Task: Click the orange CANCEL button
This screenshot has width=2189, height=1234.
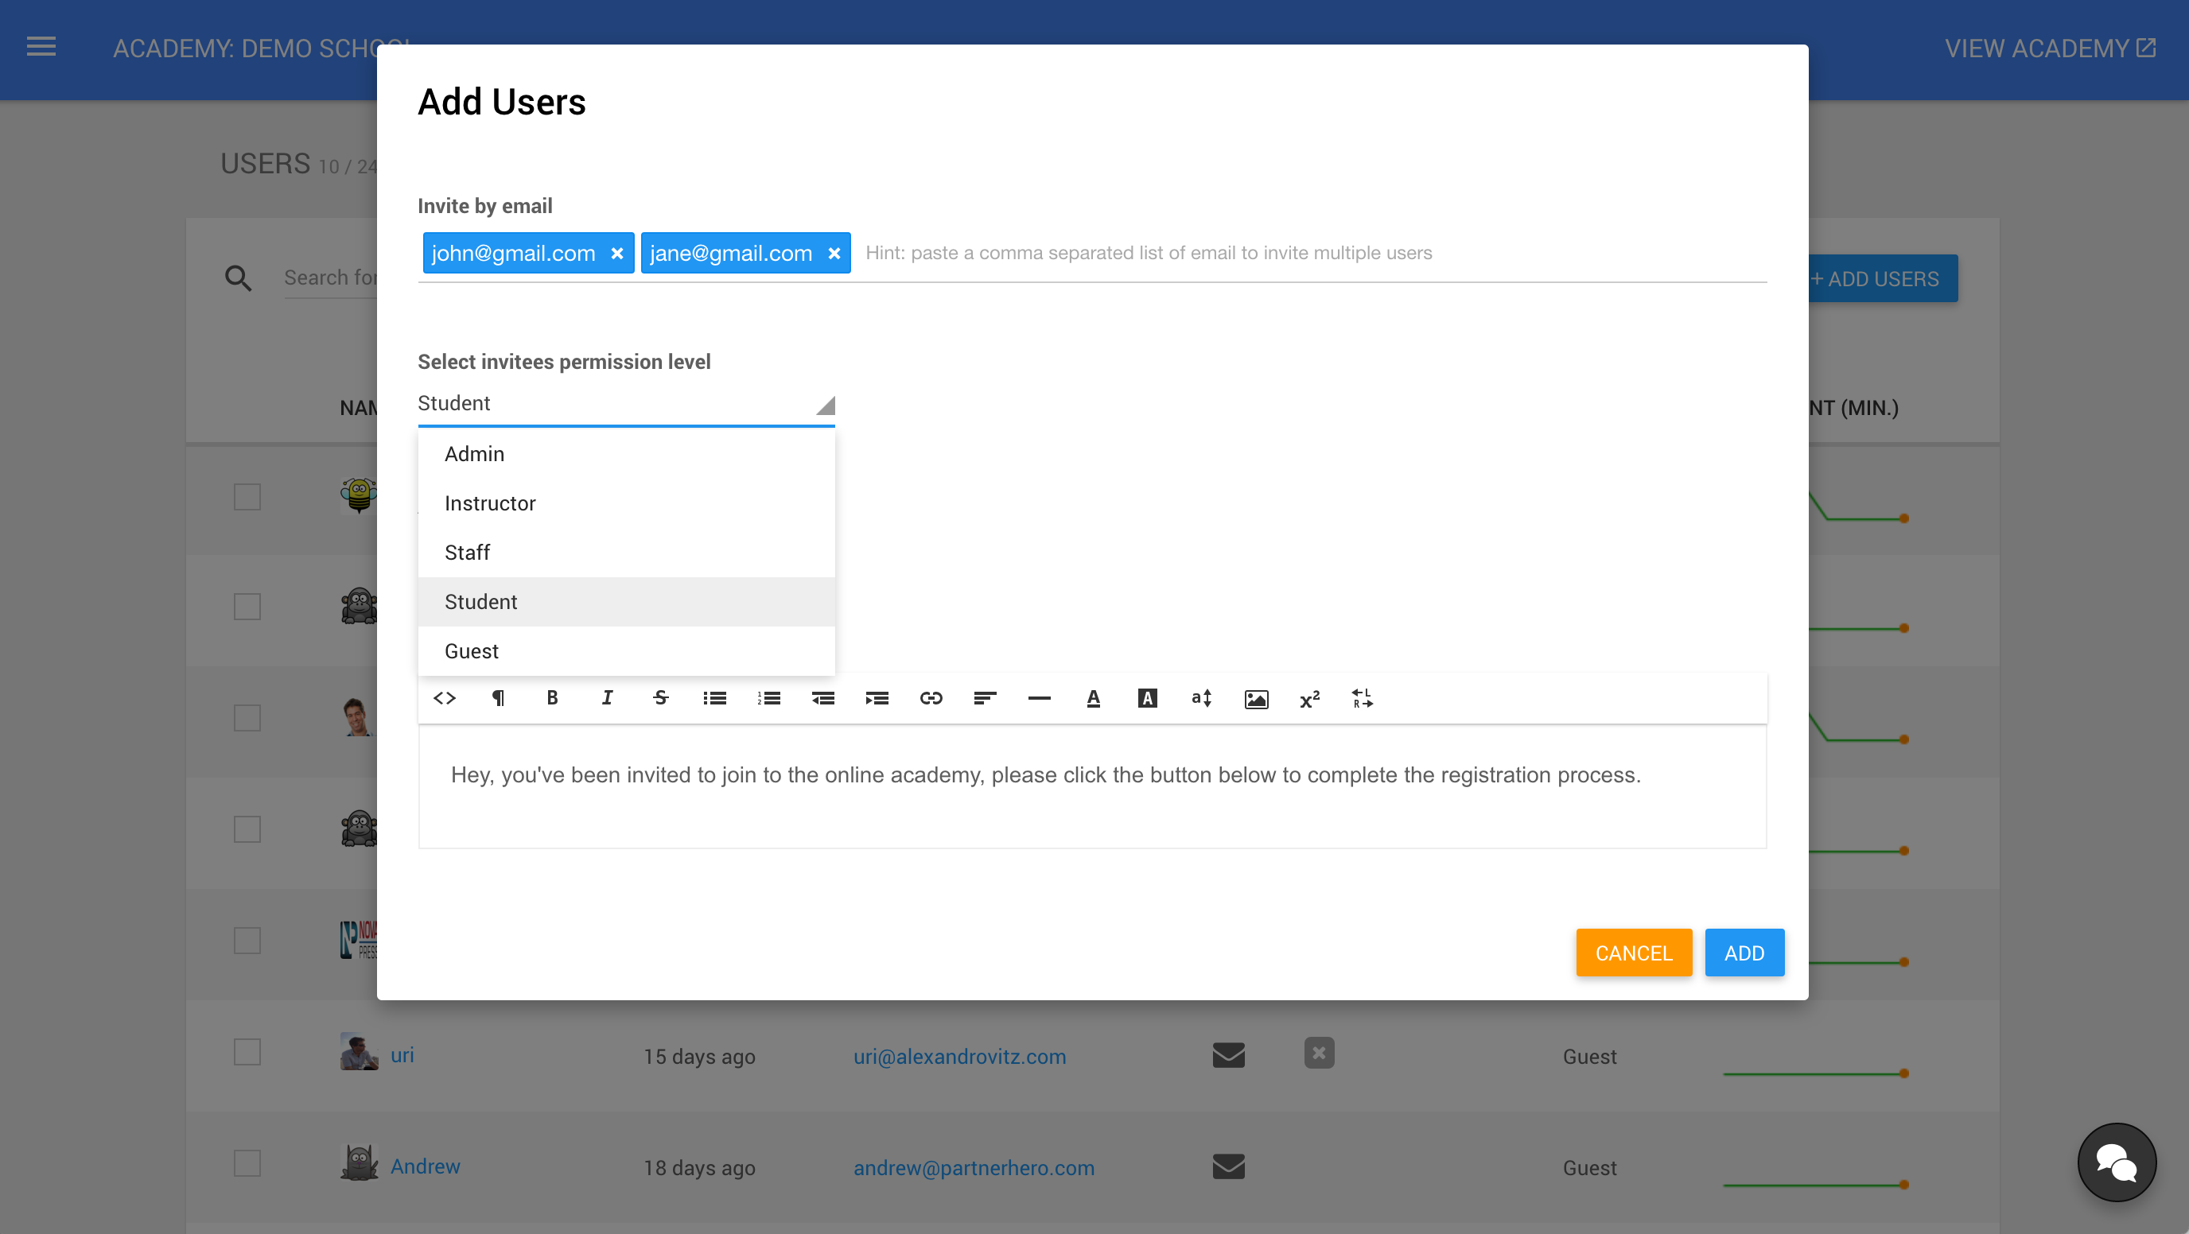Action: 1633,953
